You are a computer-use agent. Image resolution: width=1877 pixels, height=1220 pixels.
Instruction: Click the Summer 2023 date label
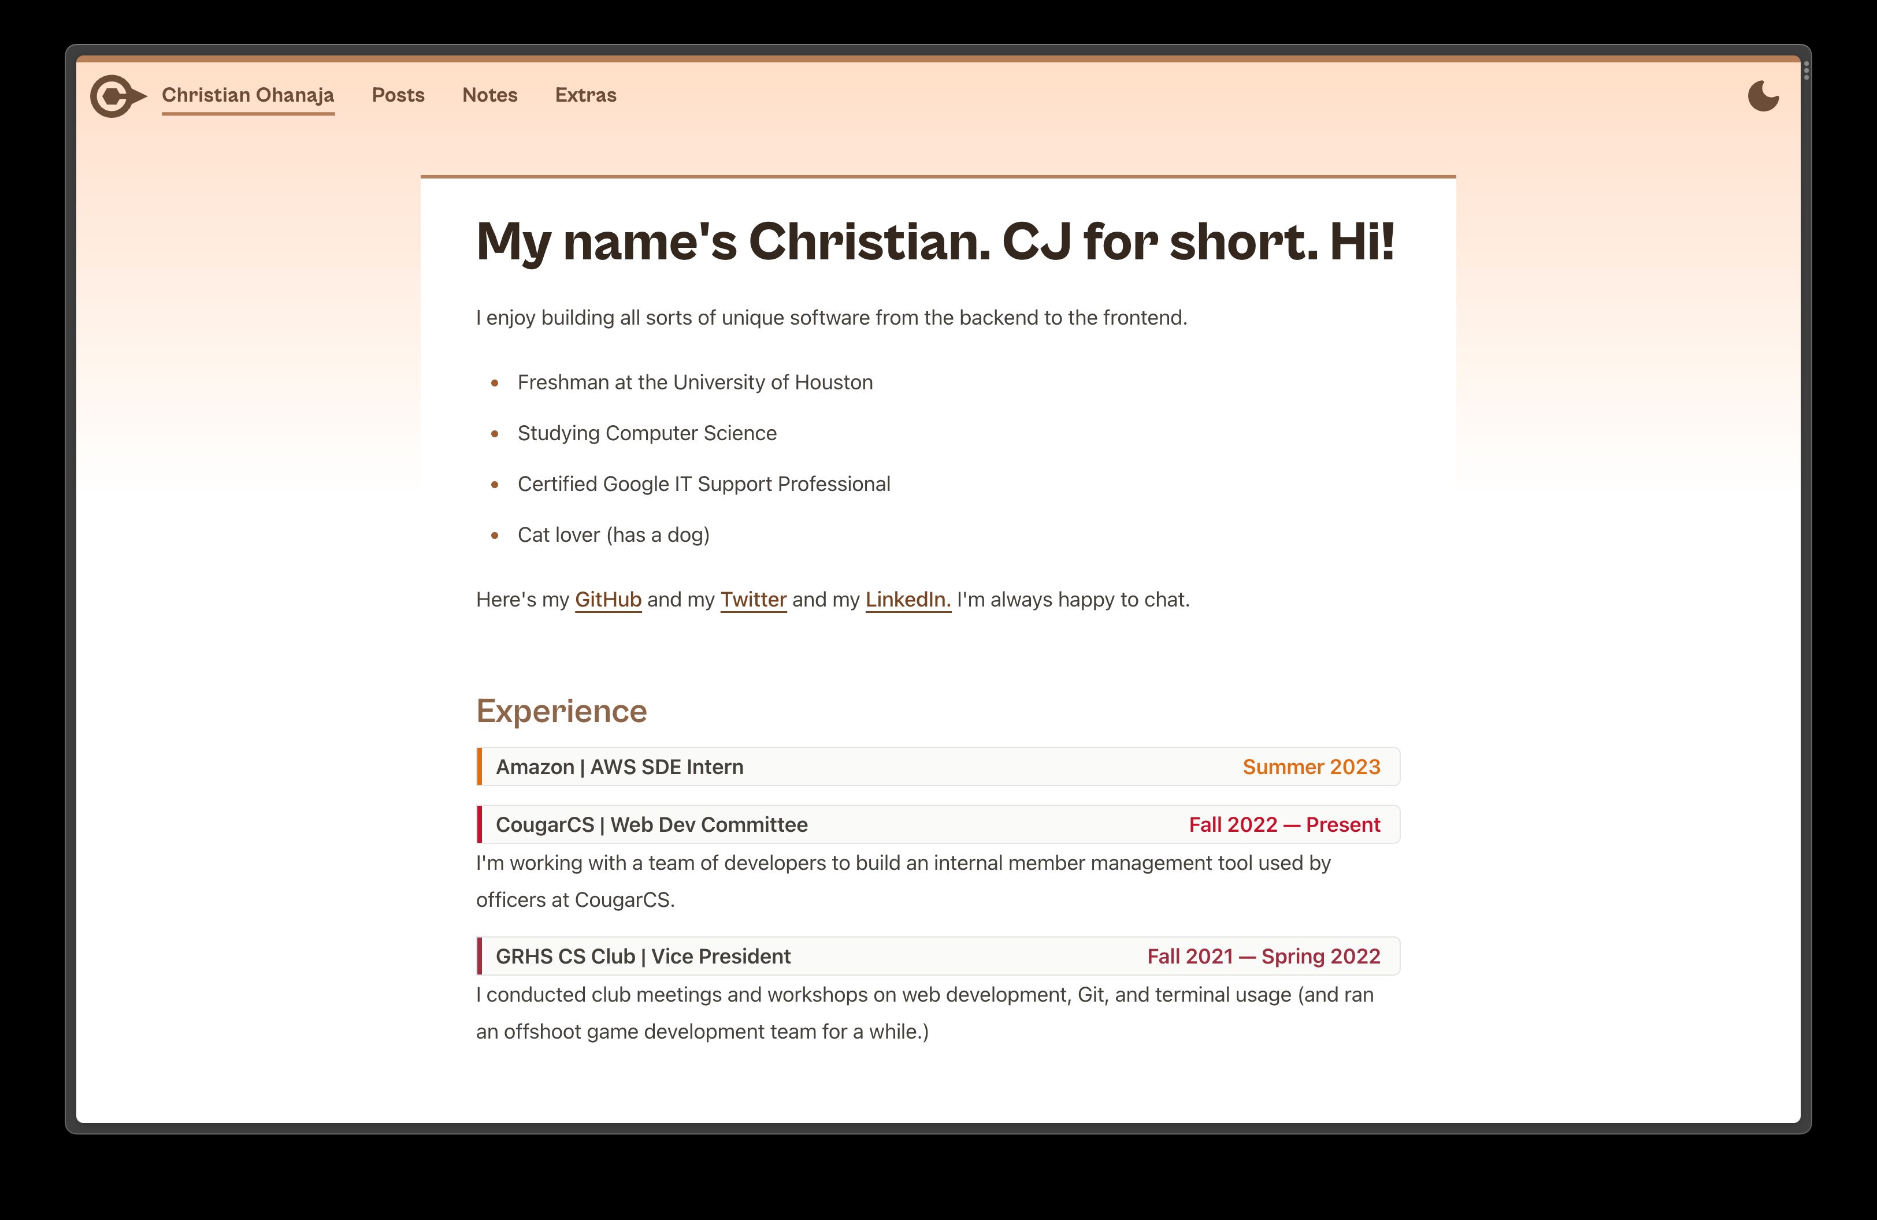[x=1311, y=766]
